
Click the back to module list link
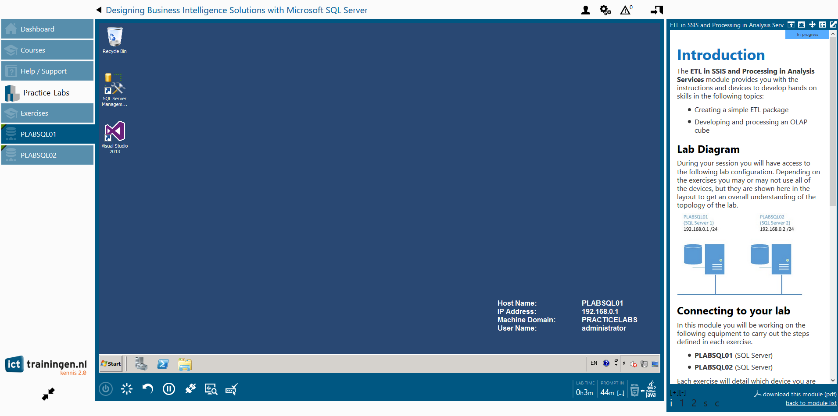811,403
